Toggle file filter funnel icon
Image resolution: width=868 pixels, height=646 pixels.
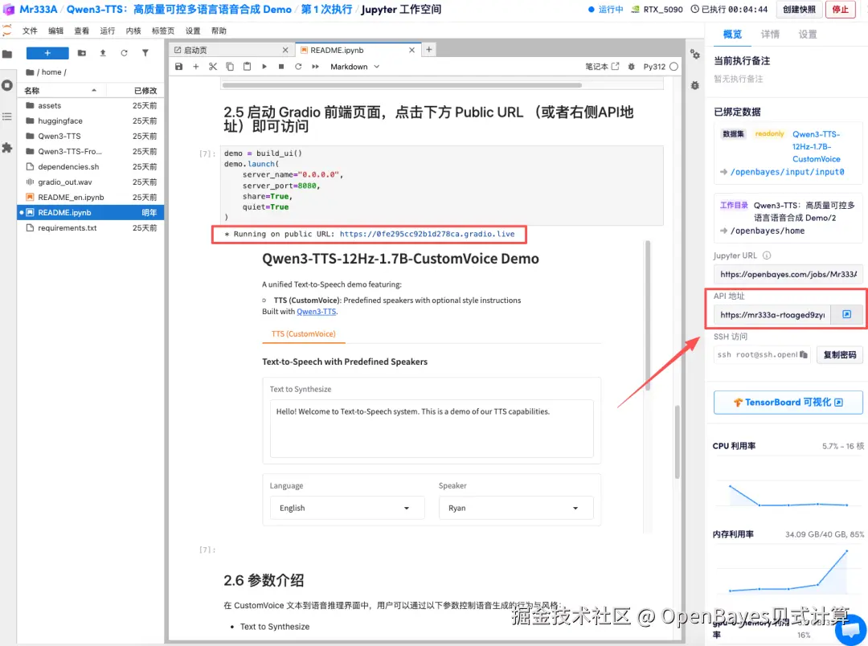[145, 53]
